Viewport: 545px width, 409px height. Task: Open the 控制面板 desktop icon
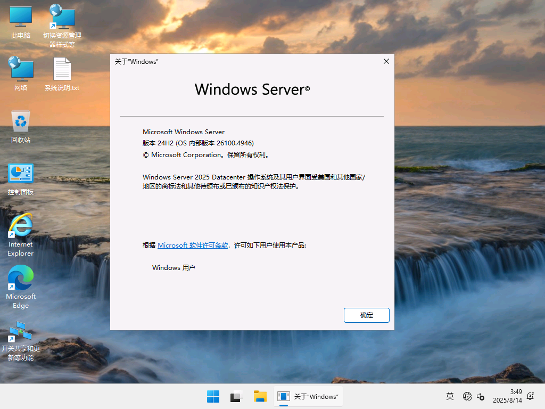pyautogui.click(x=21, y=179)
